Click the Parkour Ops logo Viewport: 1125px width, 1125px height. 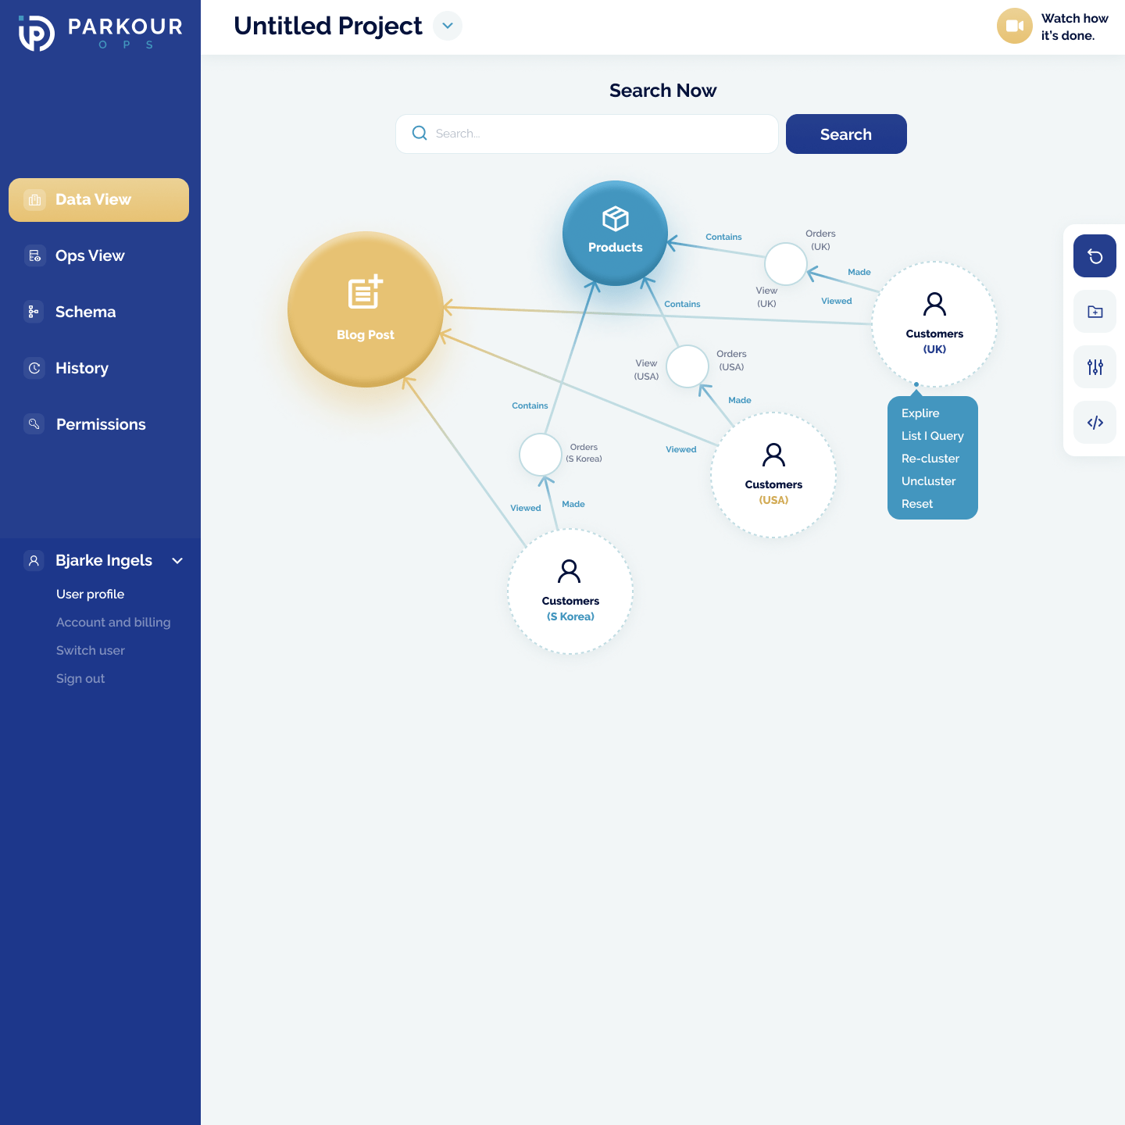[100, 33]
